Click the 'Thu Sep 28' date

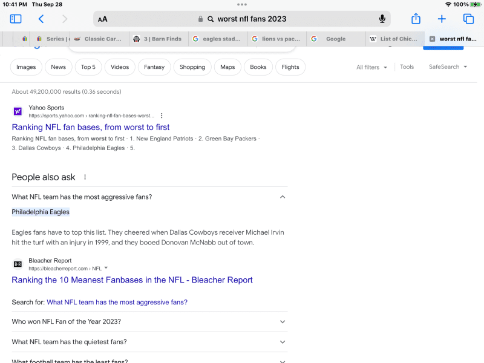47,4
